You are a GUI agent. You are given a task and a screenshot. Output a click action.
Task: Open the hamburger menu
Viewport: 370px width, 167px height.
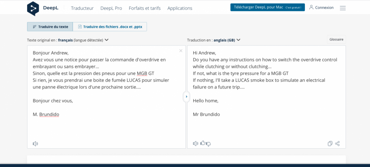[343, 8]
